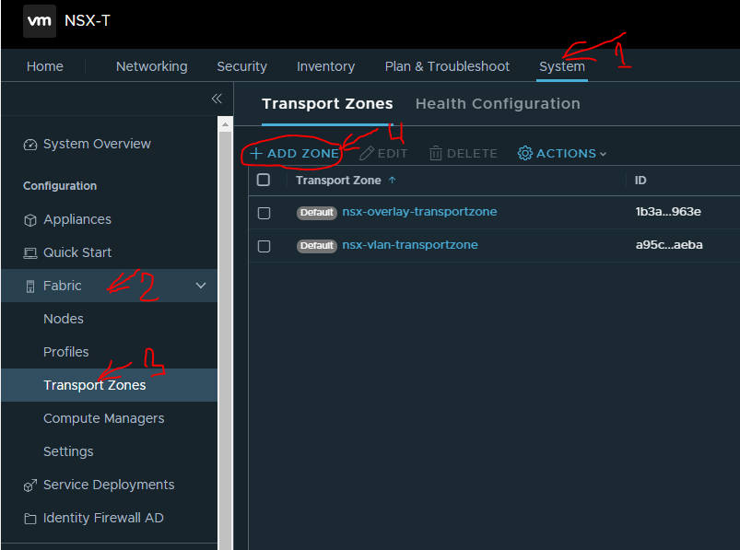Open the nsx-overlay-transportzone link
This screenshot has height=550, width=740.
point(419,212)
